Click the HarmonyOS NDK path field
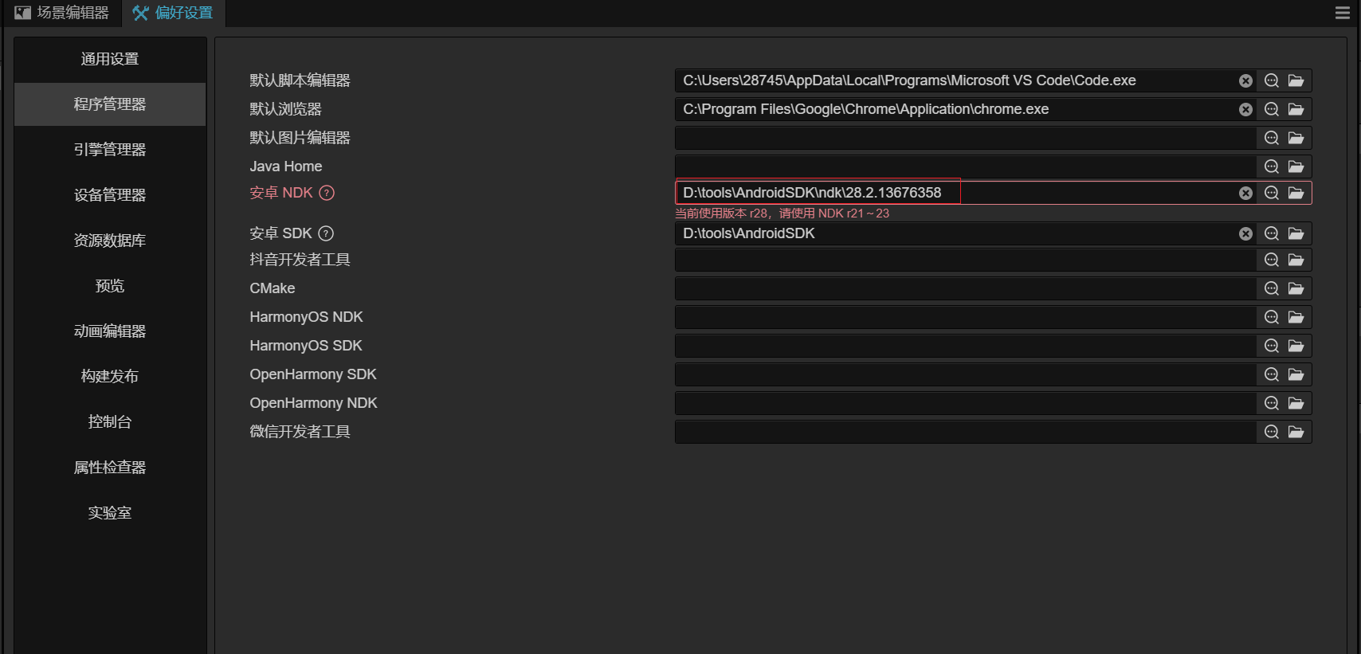 (964, 317)
